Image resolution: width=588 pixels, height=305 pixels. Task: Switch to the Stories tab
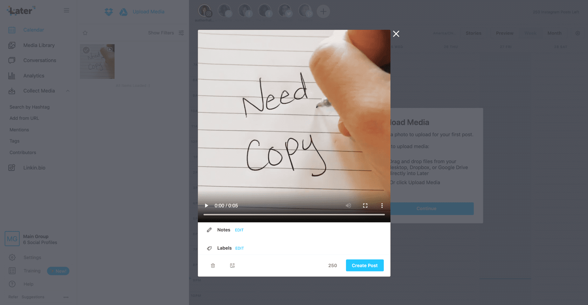(473, 33)
